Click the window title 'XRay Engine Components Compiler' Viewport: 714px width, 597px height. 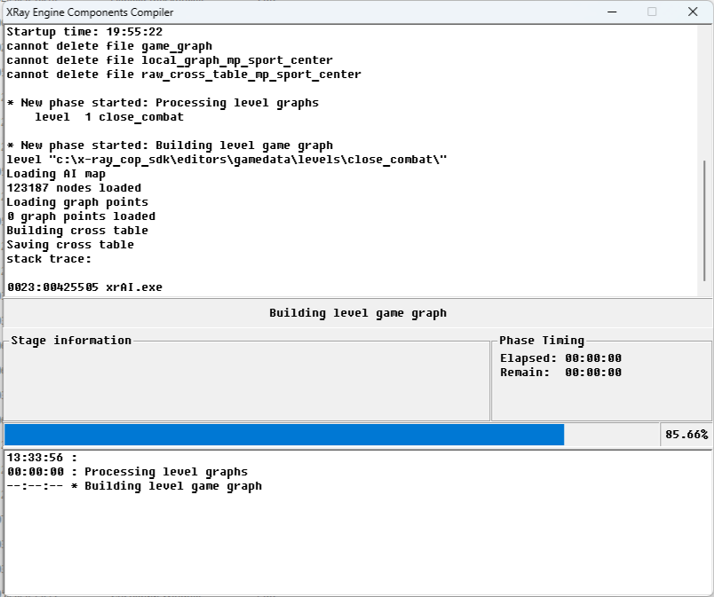click(90, 12)
